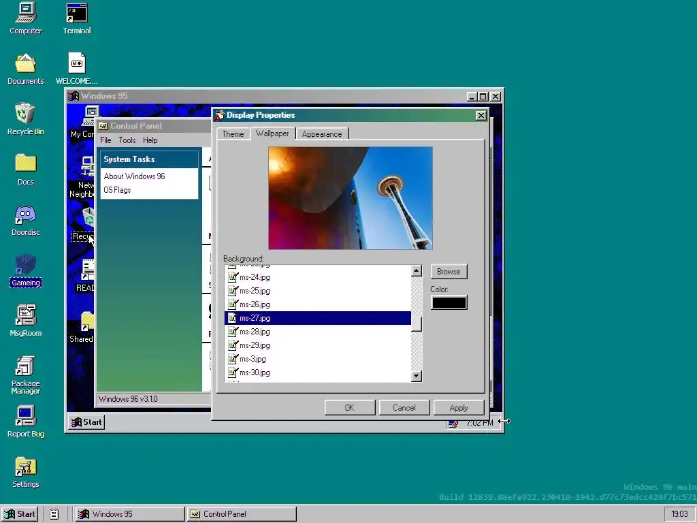Switch to Control Panel taskbar button
The width and height of the screenshot is (697, 523).
coord(242,514)
